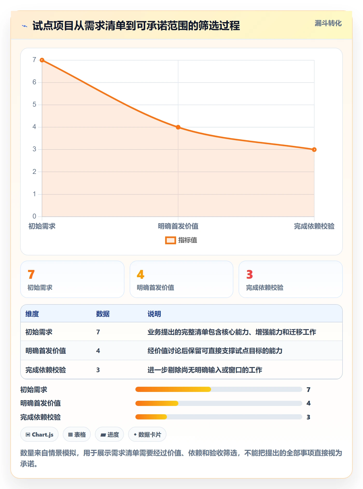Click the description starting with 业务提出的完整清单

click(232, 332)
